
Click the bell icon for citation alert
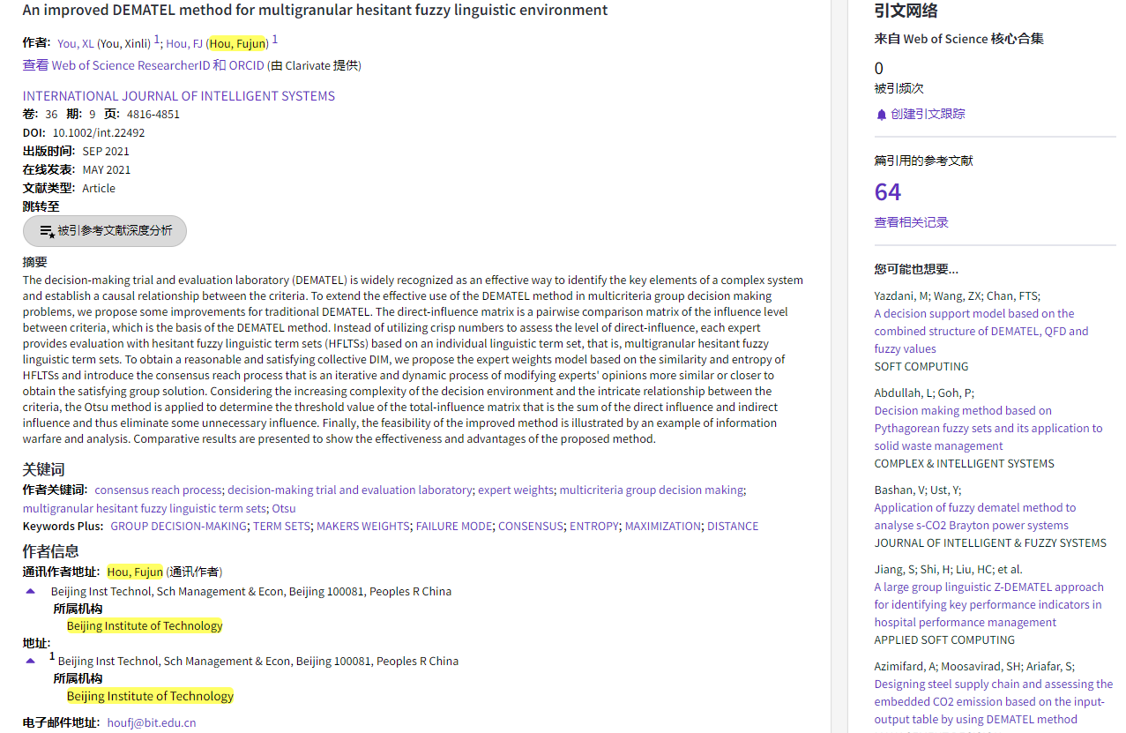pos(881,115)
